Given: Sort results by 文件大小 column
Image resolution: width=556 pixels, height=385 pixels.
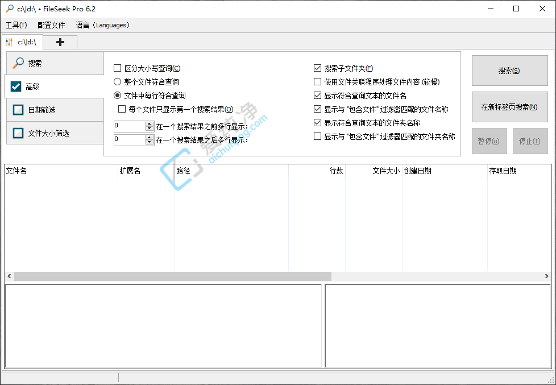Looking at the screenshot, I should click(x=374, y=171).
